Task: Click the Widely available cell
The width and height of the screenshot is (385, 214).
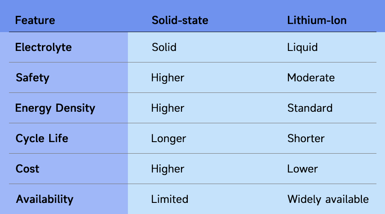Action: (328, 199)
